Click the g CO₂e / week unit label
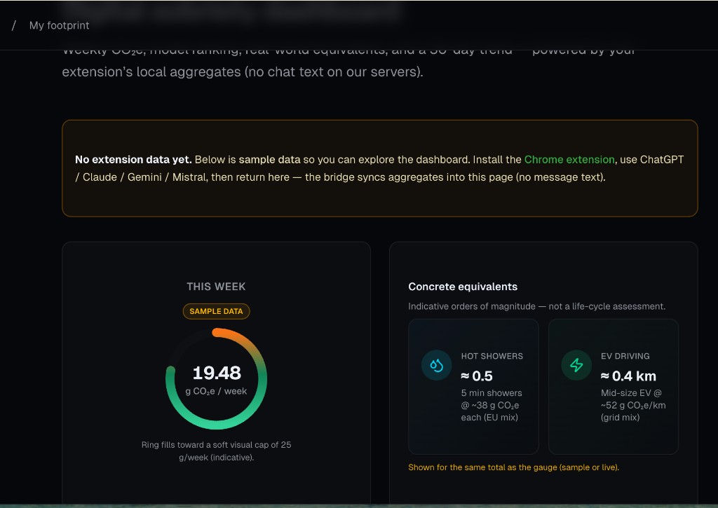Image resolution: width=718 pixels, height=508 pixels. coord(216,392)
